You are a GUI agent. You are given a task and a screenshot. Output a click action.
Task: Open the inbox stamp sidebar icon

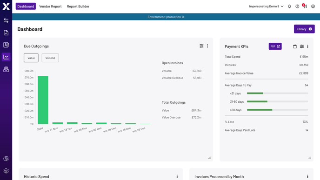(6, 69)
